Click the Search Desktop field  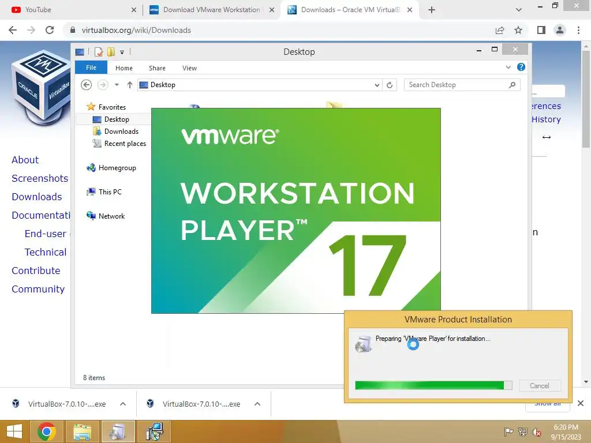[x=462, y=85]
